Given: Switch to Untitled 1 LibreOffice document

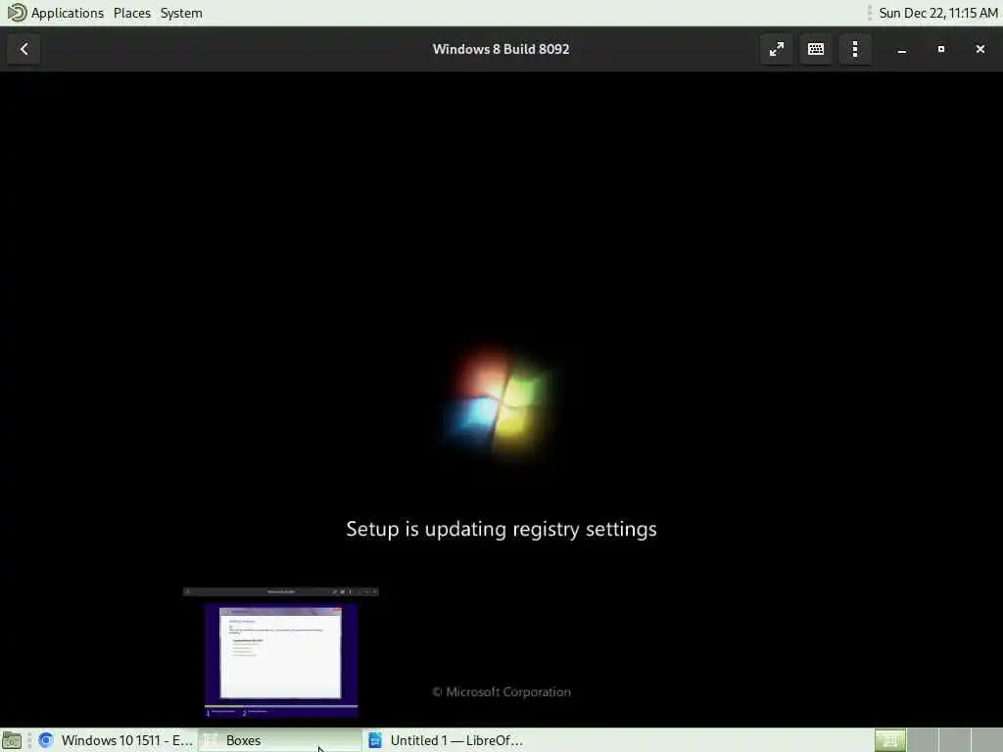Looking at the screenshot, I should click(446, 740).
